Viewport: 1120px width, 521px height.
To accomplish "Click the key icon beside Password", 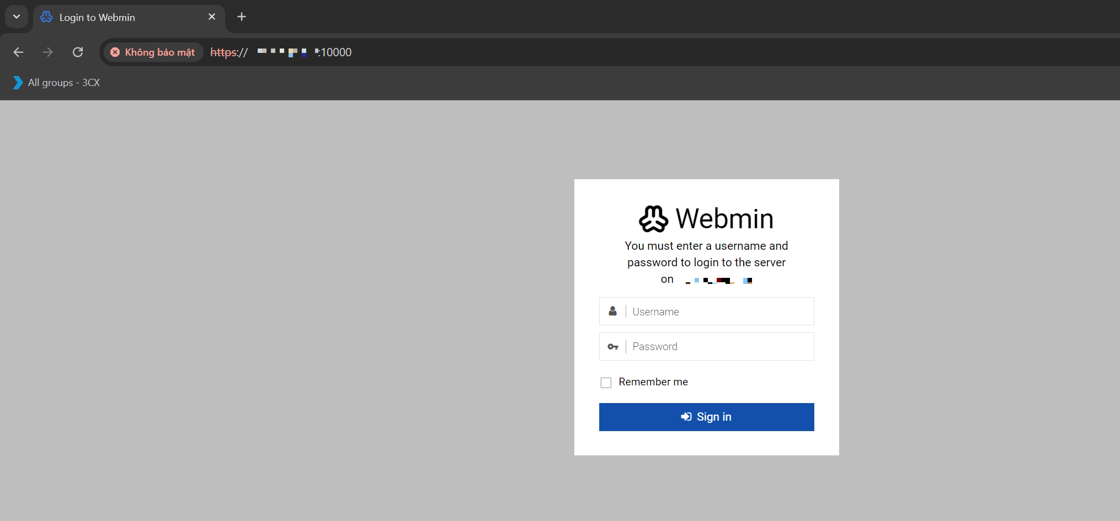I will click(x=613, y=347).
